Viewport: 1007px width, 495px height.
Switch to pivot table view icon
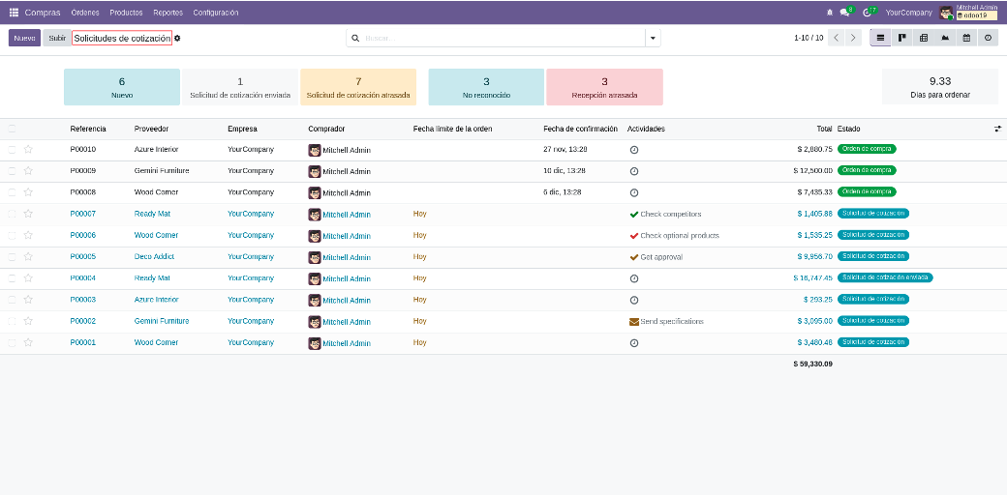(x=924, y=38)
